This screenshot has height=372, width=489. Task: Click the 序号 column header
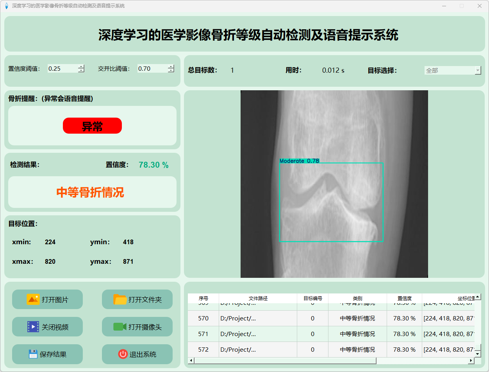click(x=203, y=298)
